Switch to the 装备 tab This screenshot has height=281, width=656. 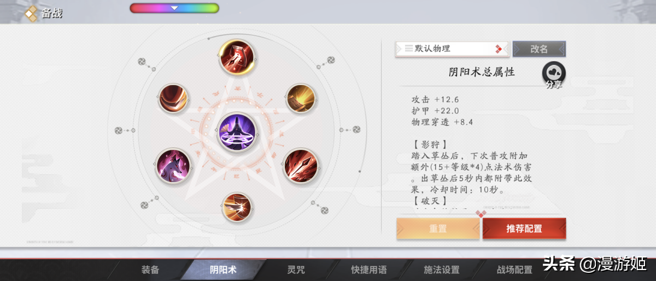(150, 270)
